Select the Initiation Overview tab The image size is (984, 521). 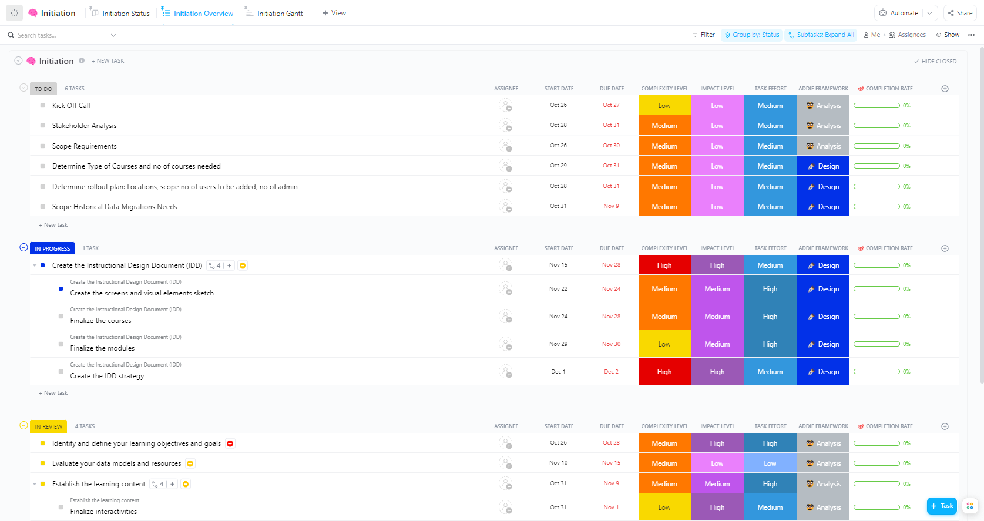pyautogui.click(x=197, y=13)
